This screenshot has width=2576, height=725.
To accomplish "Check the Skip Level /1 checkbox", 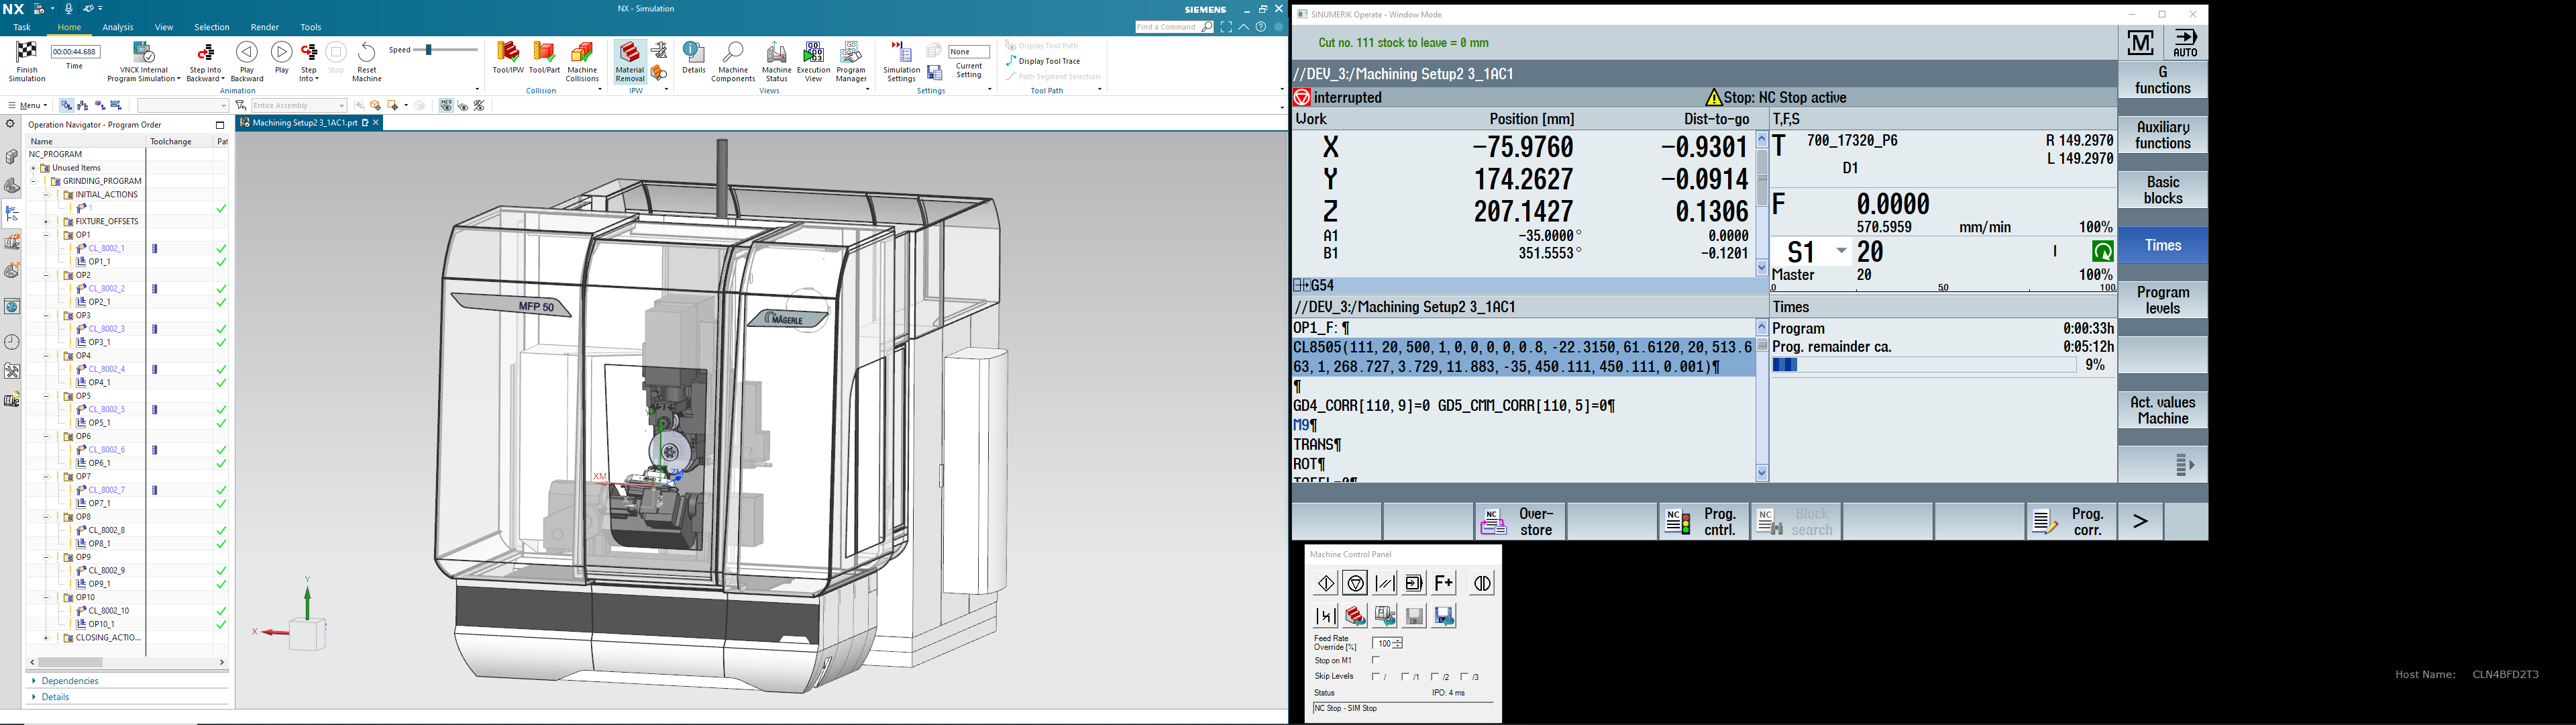I will click(x=1405, y=677).
